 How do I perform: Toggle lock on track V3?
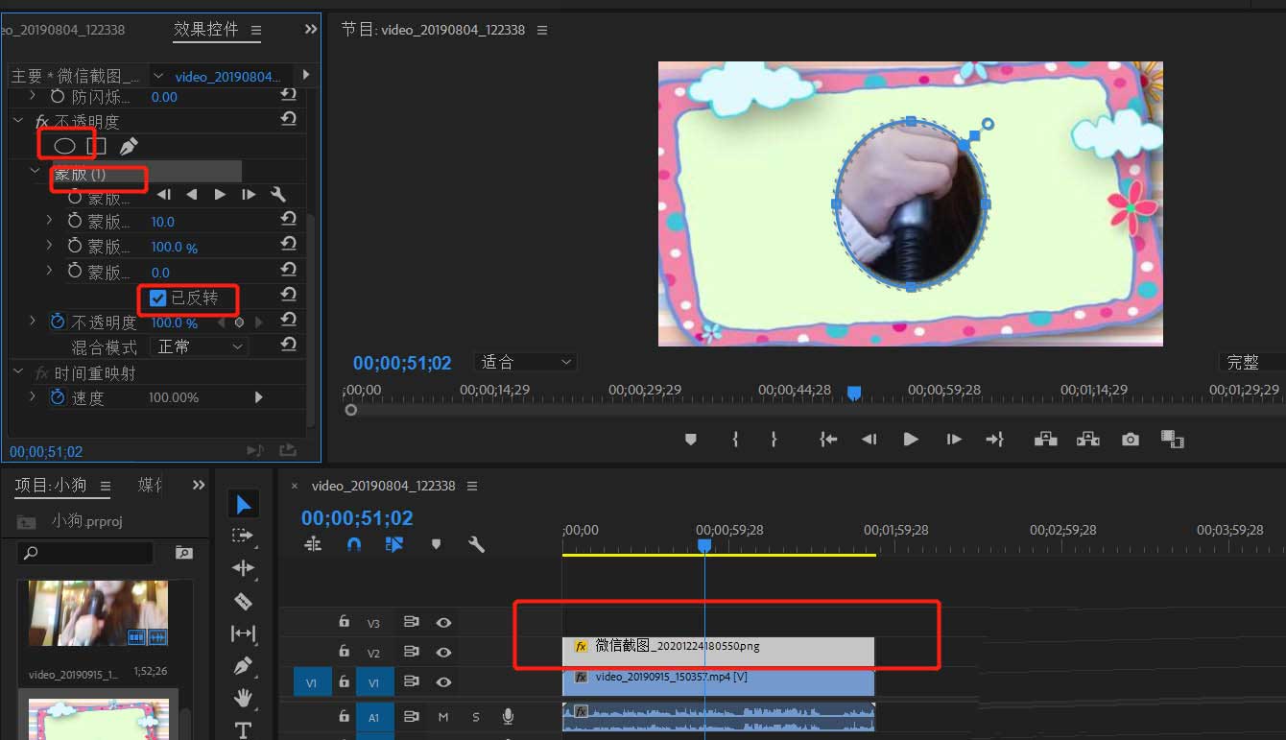(x=343, y=622)
